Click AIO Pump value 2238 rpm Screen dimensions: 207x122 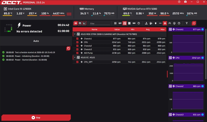(116, 53)
